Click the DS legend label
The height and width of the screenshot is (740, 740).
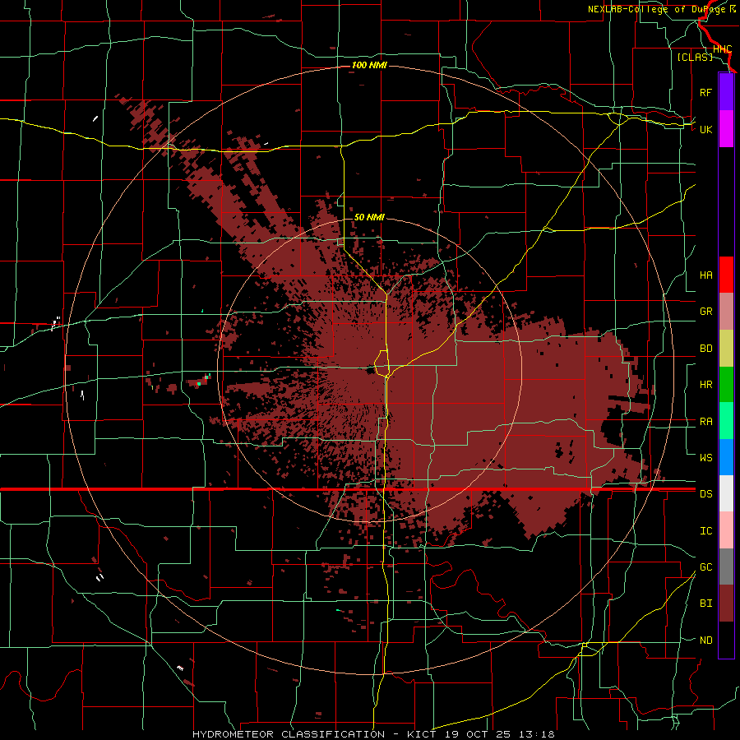tap(705, 494)
